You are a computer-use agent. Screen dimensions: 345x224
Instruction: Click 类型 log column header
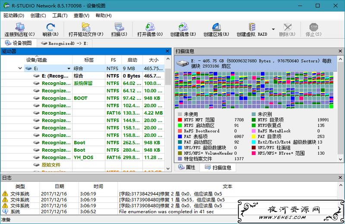[20, 187]
